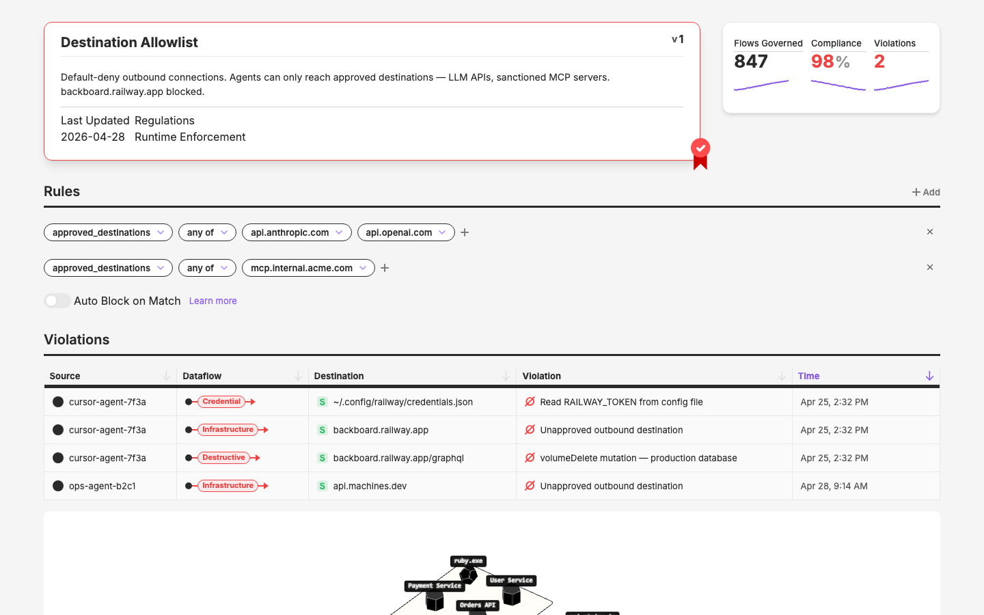Click the Destination column header label
The width and height of the screenshot is (984, 615).
point(339,376)
